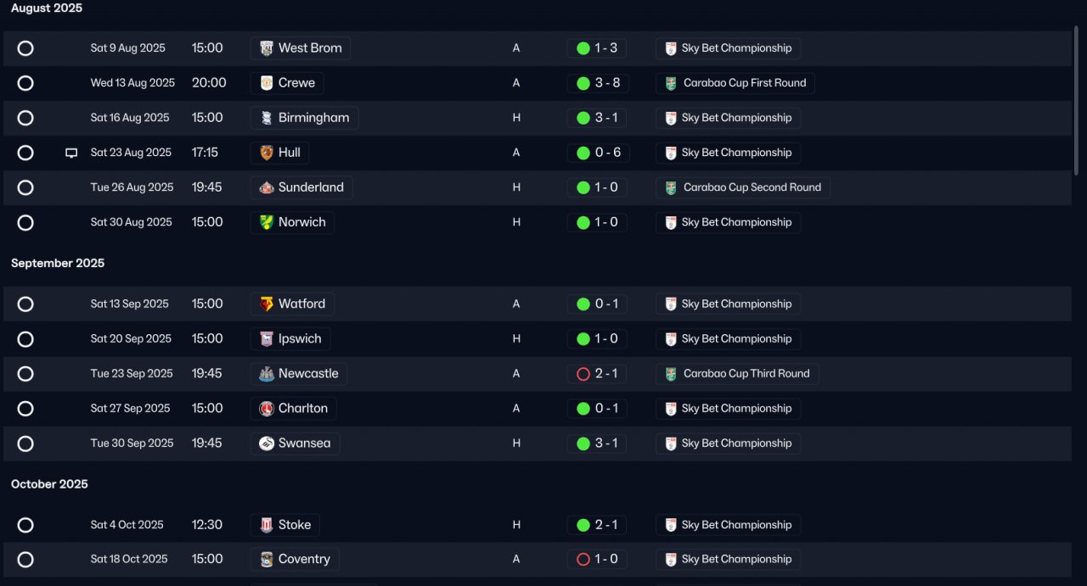The height and width of the screenshot is (586, 1087).
Task: Select the radio circle for Sunderland fixture
Action: point(25,187)
